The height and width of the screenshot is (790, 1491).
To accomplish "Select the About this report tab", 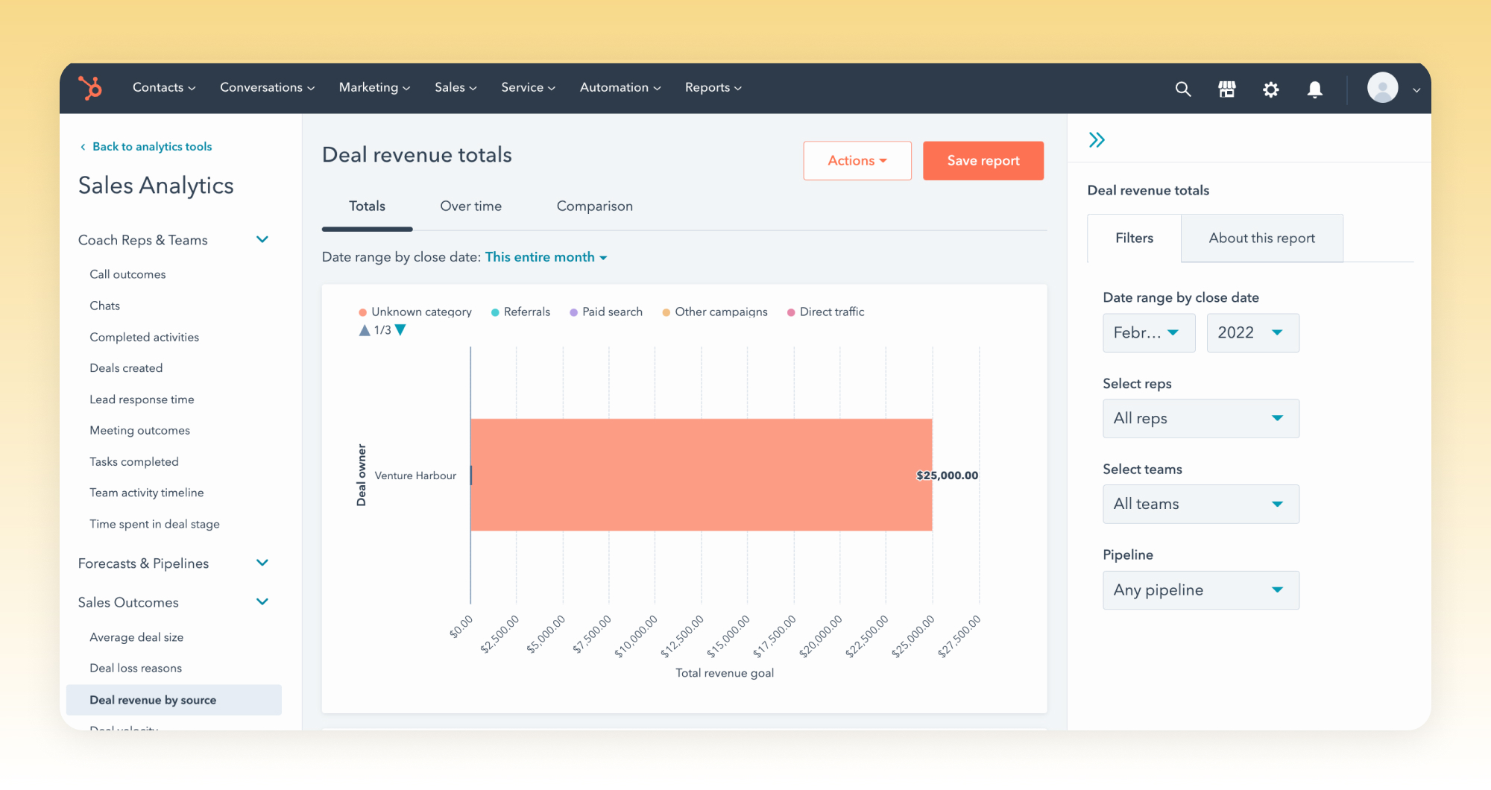I will click(1261, 238).
